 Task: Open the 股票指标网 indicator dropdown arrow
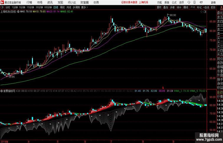click(1, 91)
